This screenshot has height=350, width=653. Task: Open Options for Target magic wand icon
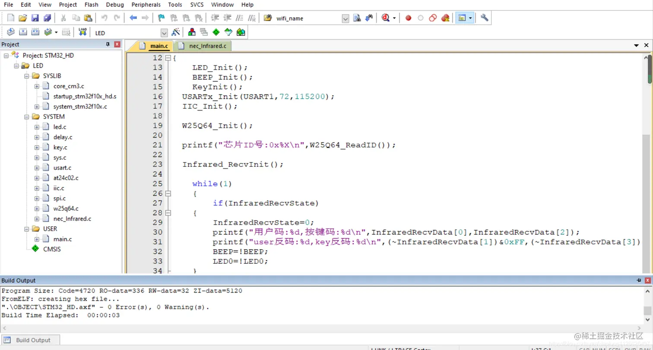pos(176,32)
